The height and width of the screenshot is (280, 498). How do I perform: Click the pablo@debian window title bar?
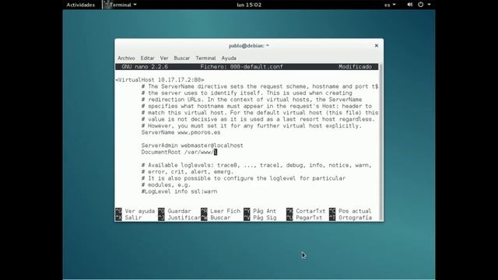[x=249, y=46]
